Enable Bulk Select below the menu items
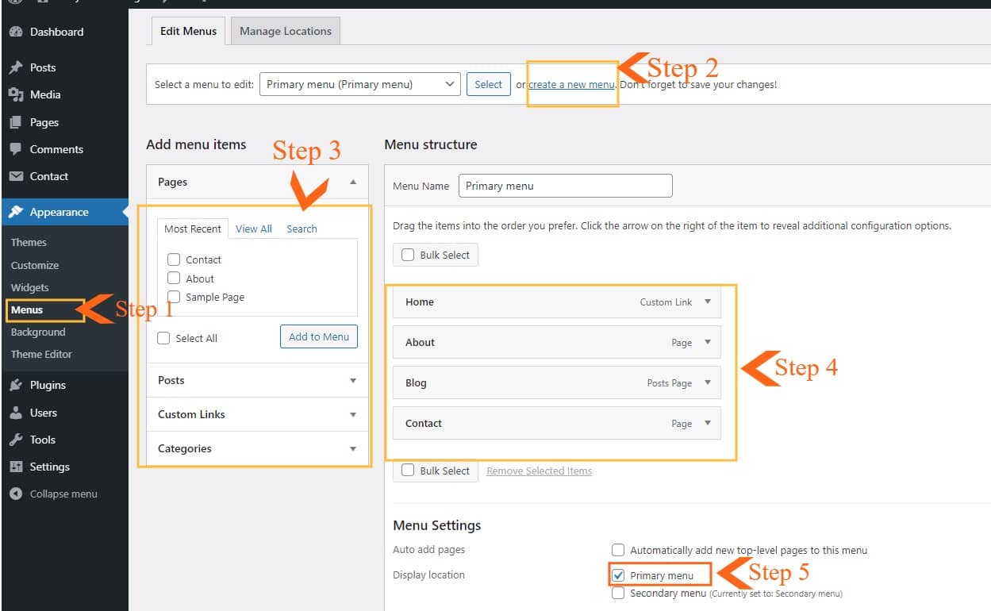991x611 pixels. (408, 471)
